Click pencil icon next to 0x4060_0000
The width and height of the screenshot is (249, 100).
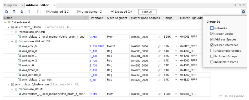coord(159,75)
